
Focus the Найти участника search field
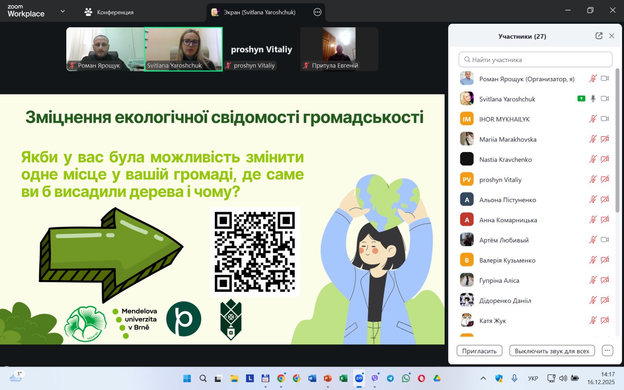click(535, 60)
